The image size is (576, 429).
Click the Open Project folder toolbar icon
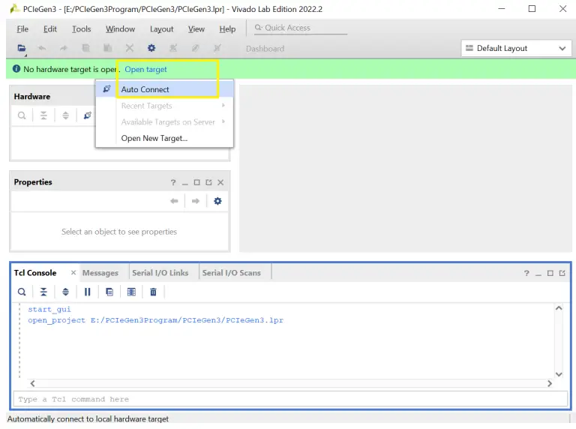coord(22,48)
